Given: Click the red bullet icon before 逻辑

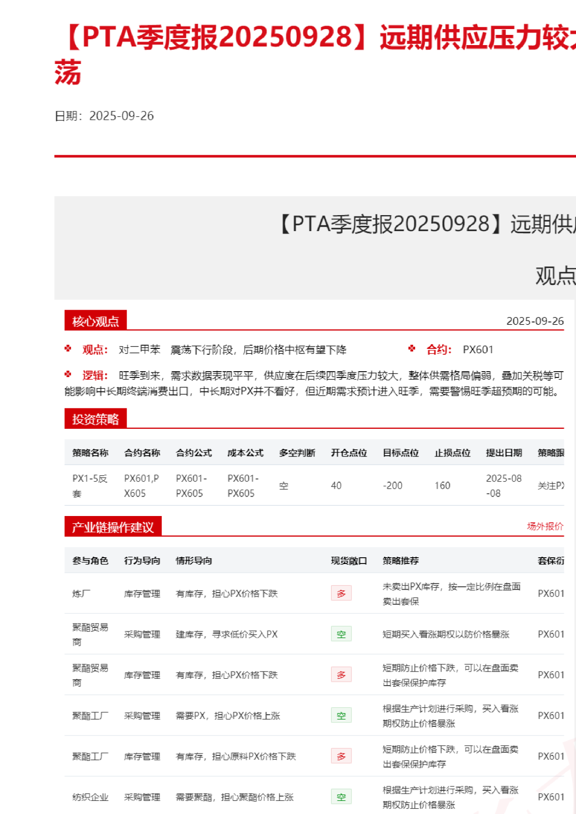Looking at the screenshot, I should 68,374.
